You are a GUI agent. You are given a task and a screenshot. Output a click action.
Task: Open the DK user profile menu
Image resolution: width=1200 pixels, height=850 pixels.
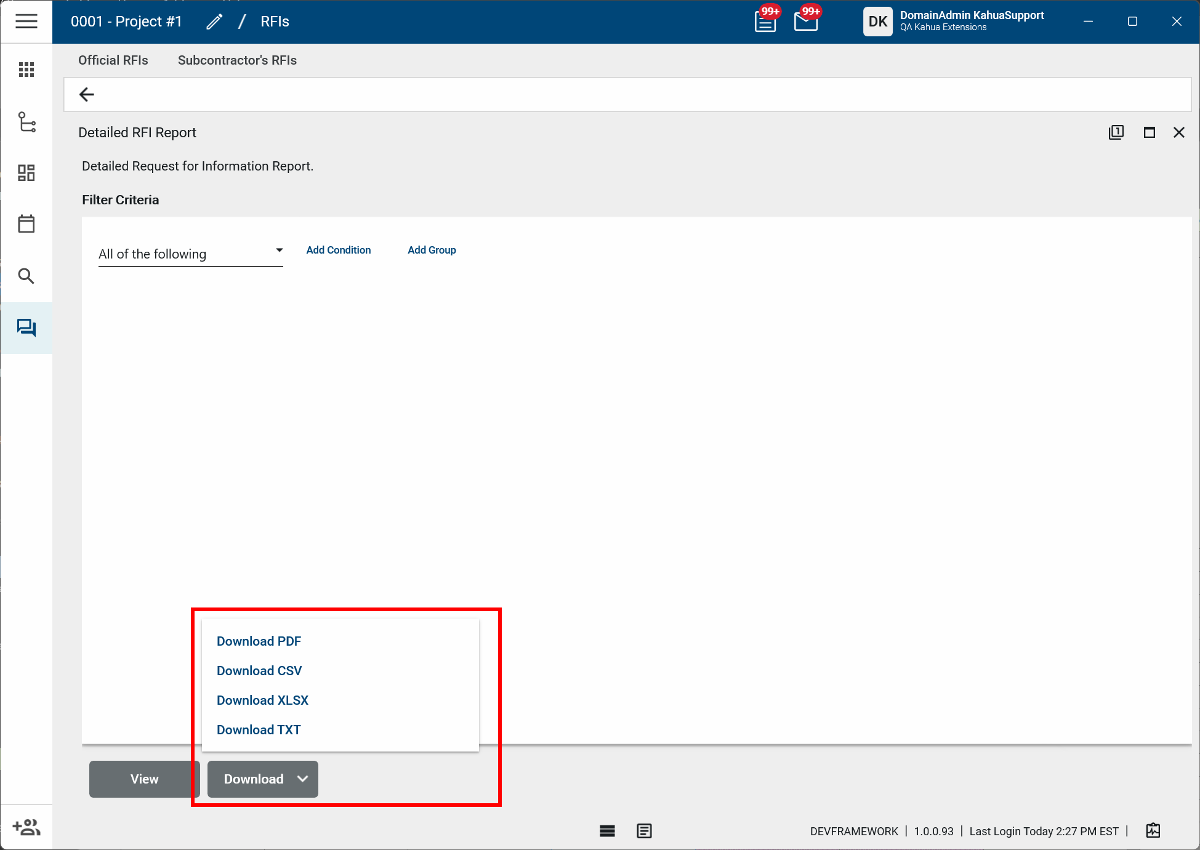coord(877,22)
